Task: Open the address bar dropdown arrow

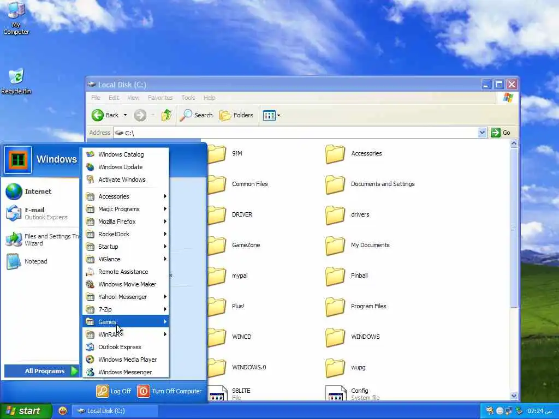Action: point(482,133)
